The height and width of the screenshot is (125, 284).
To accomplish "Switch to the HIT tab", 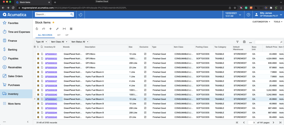I will tap(59, 35).
